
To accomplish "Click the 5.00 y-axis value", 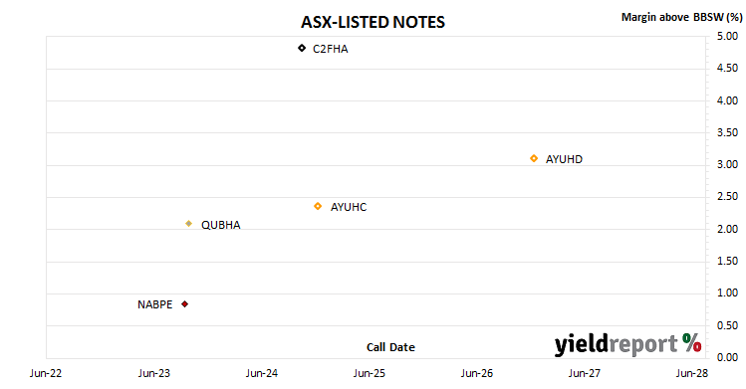I will [x=727, y=36].
